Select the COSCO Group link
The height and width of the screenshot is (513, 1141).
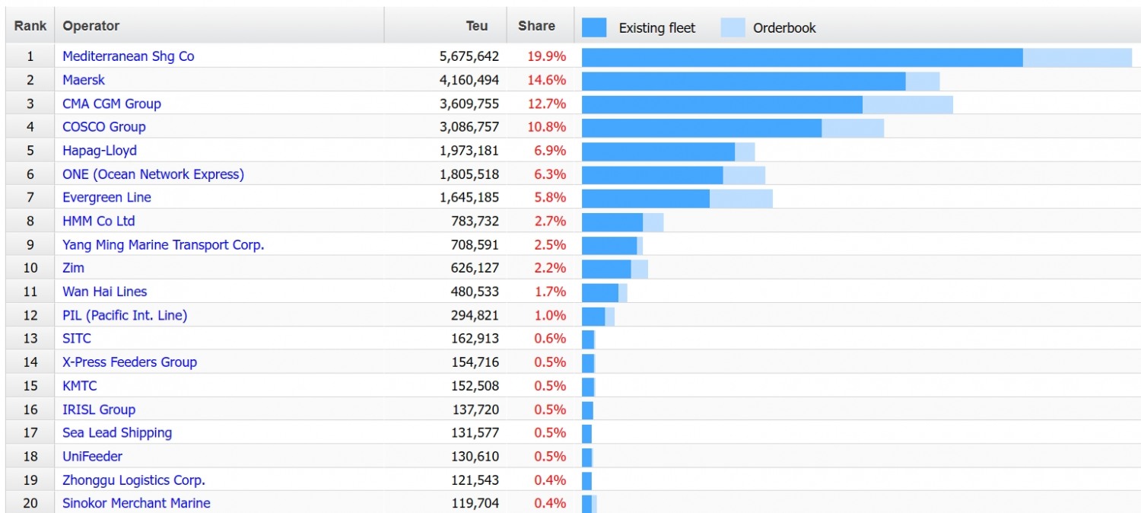[x=104, y=127]
